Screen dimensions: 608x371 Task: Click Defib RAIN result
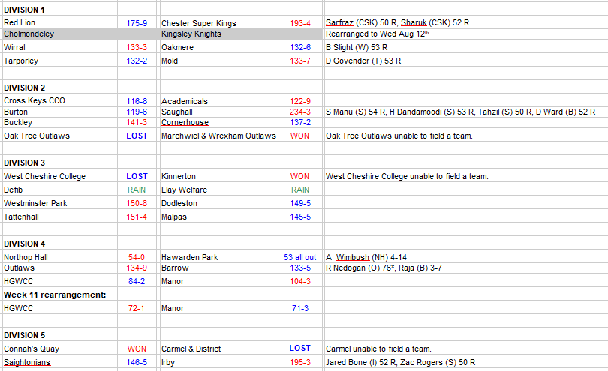coord(137,190)
